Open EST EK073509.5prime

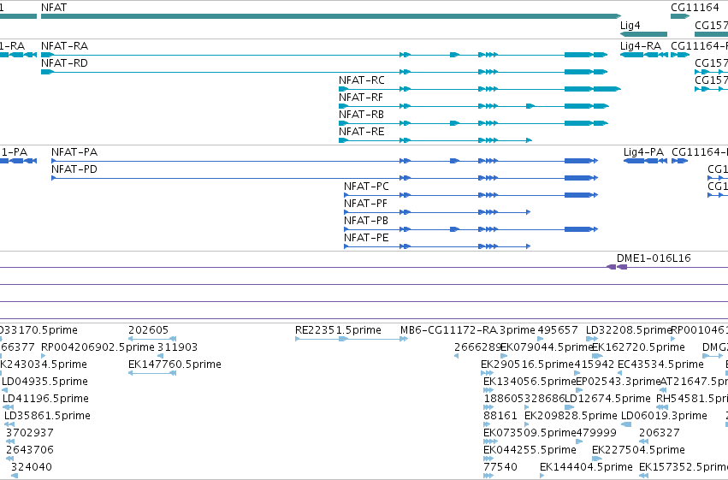point(530,433)
